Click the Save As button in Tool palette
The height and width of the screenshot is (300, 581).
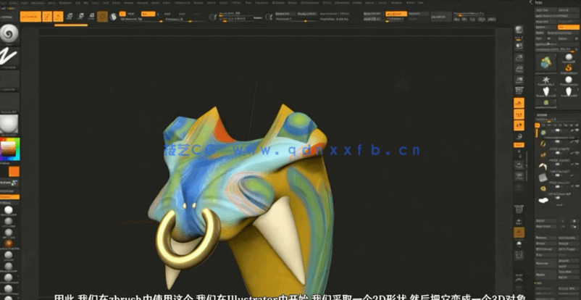(x=568, y=10)
